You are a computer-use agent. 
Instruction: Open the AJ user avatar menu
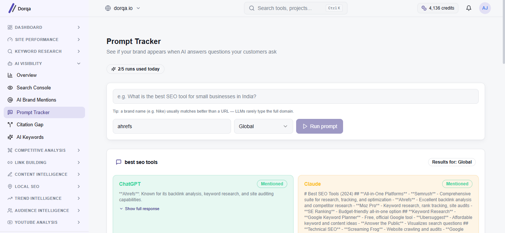(x=485, y=8)
